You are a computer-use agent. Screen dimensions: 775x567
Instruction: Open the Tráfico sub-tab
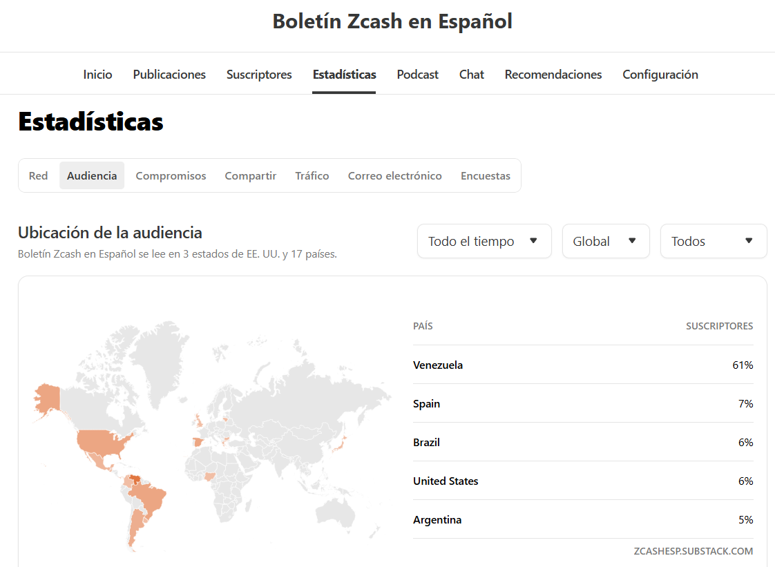pos(312,176)
